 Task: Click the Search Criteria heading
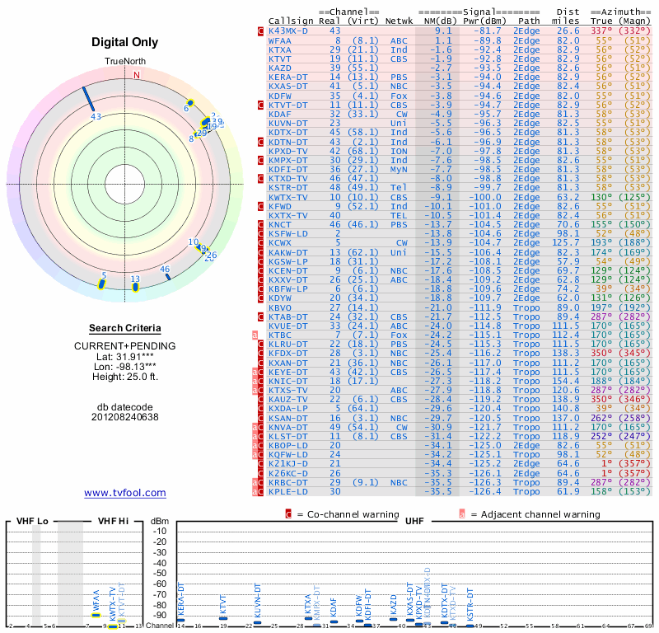pos(125,328)
